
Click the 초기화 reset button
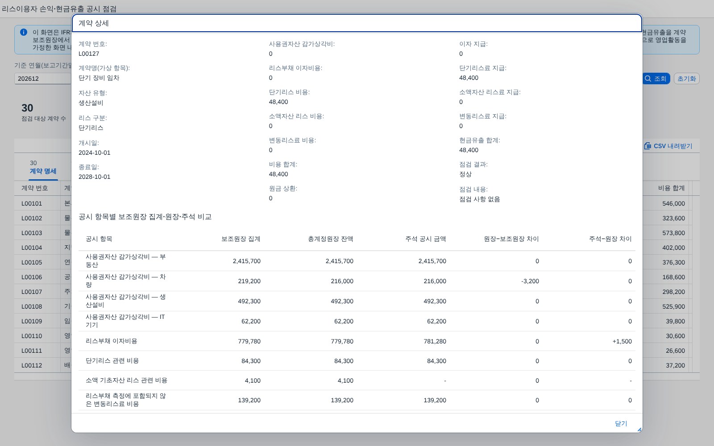(686, 78)
